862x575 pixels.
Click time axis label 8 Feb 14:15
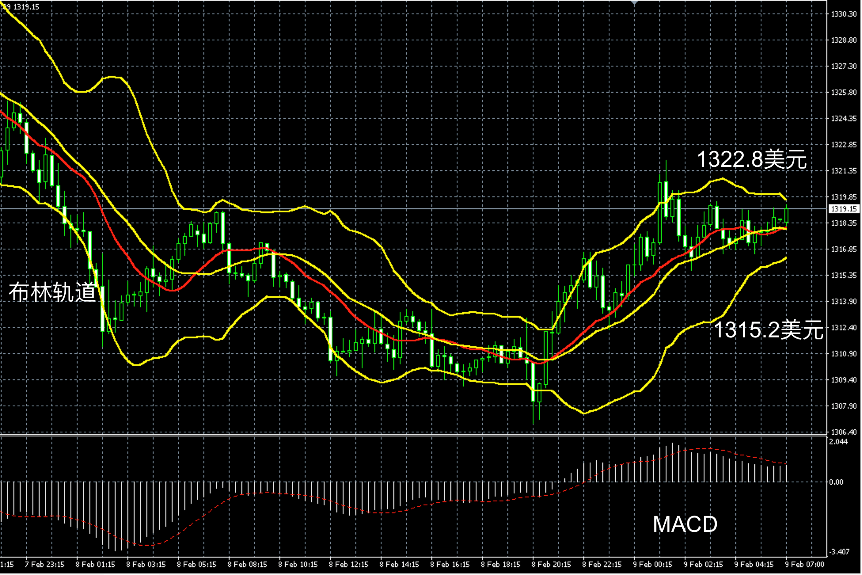click(399, 564)
